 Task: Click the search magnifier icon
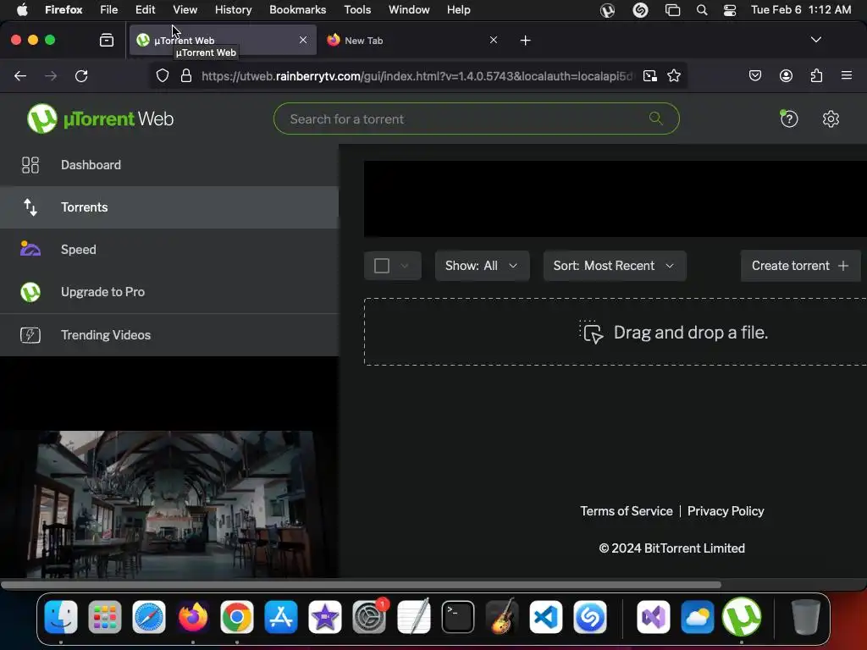[x=656, y=118]
